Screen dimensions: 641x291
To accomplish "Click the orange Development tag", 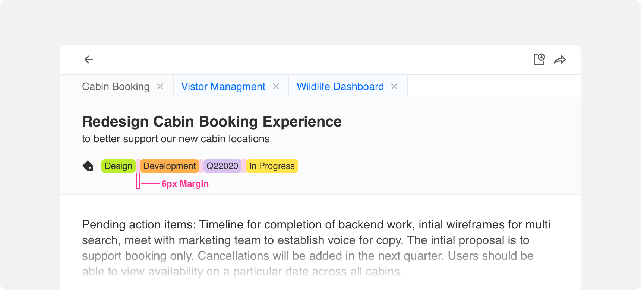I will point(170,166).
